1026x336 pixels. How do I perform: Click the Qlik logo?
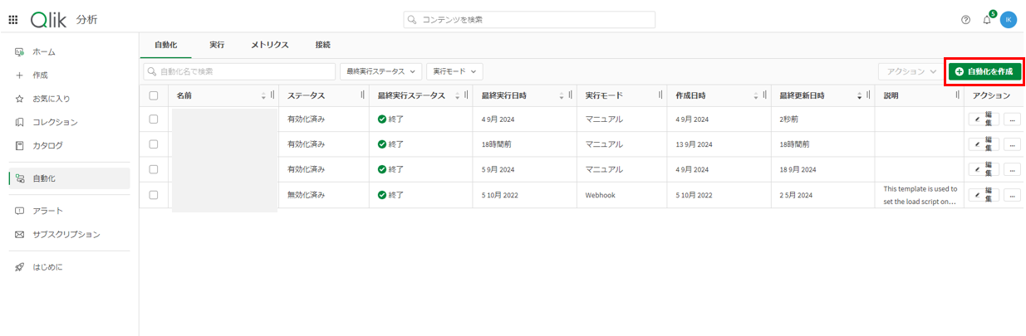tap(48, 19)
